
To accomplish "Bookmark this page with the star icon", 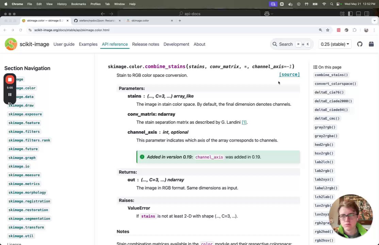I will coord(328,30).
